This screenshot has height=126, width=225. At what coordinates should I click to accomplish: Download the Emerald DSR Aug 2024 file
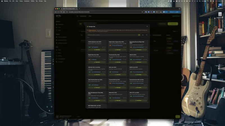coord(118,87)
